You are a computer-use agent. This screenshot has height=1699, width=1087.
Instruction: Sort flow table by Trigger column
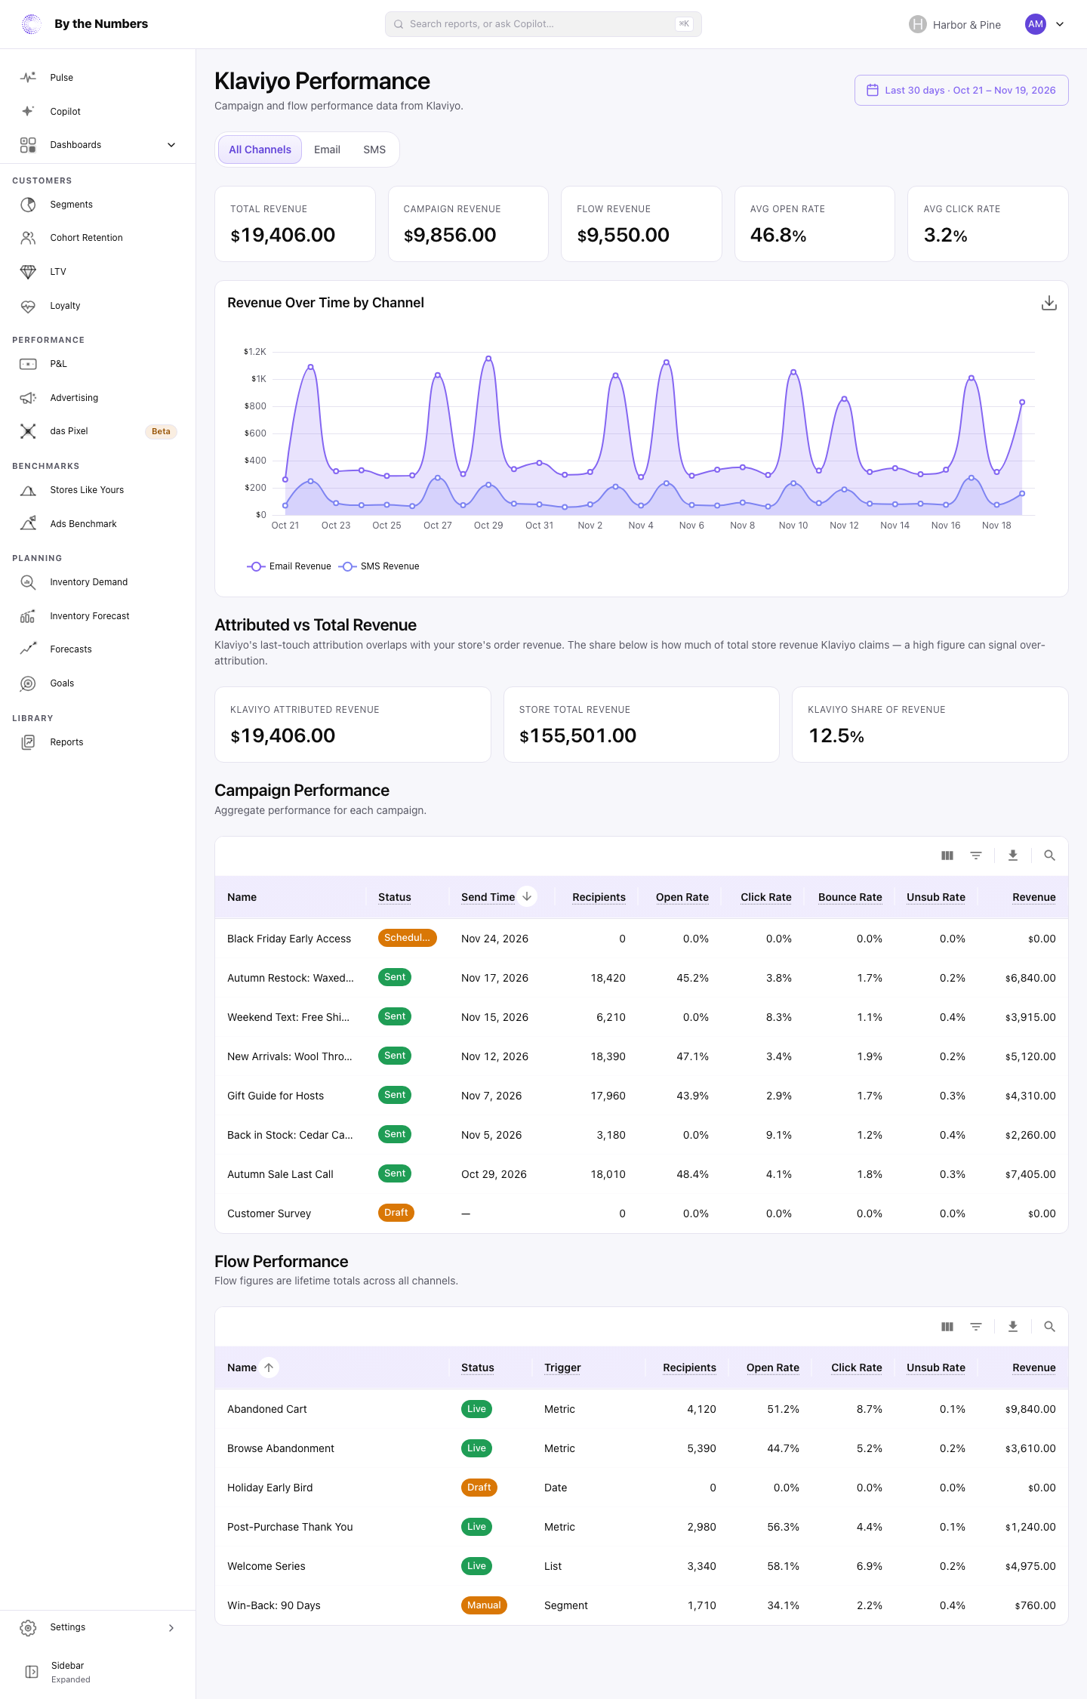pos(562,1368)
